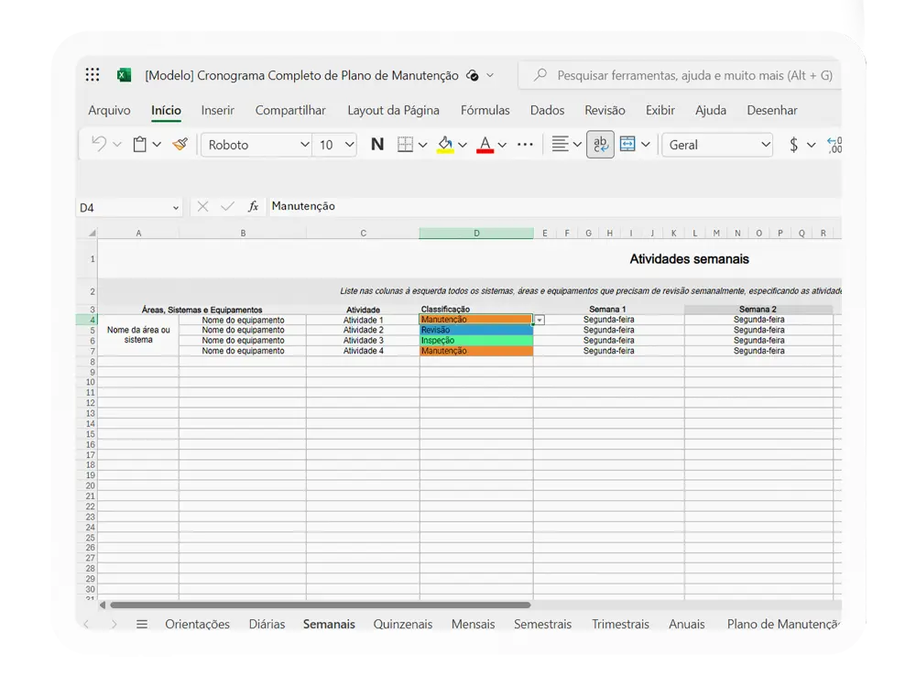Open the Fórmulas ribbon tab
The width and height of the screenshot is (916, 687).
(x=485, y=110)
